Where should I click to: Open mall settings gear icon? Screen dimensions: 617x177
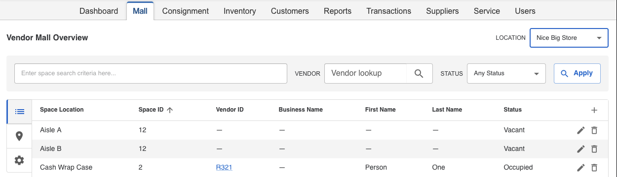(x=20, y=160)
